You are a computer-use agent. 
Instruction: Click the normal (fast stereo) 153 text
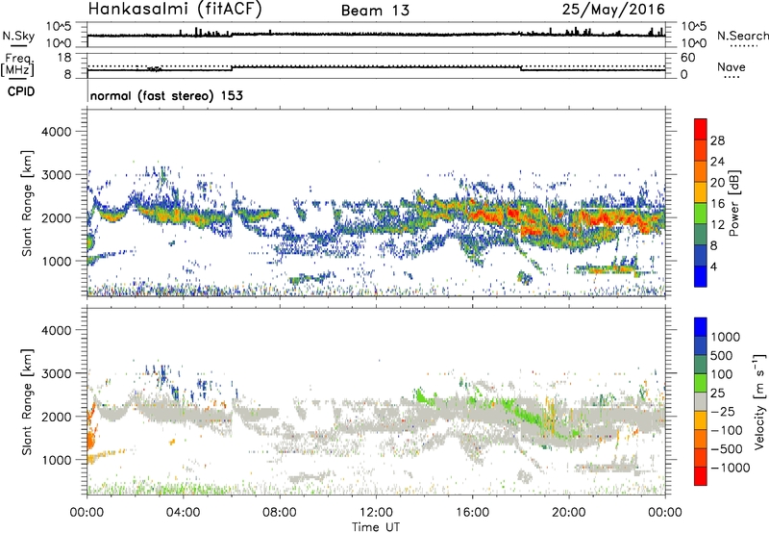(166, 95)
